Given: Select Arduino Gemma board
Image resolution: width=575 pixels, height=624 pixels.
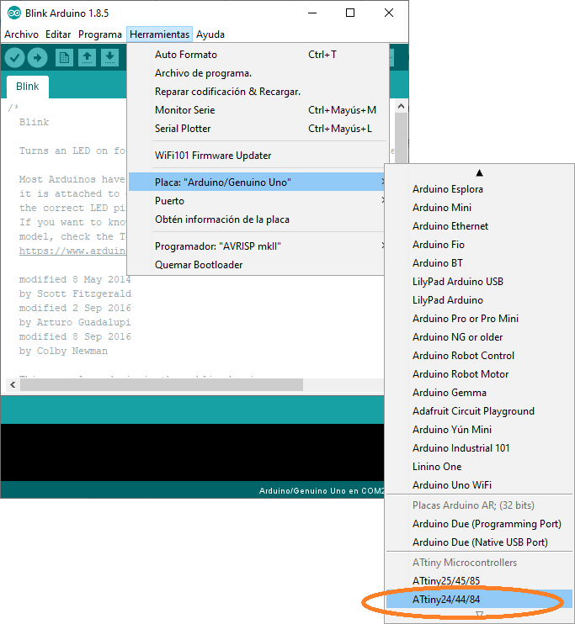Looking at the screenshot, I should pyautogui.click(x=479, y=393).
